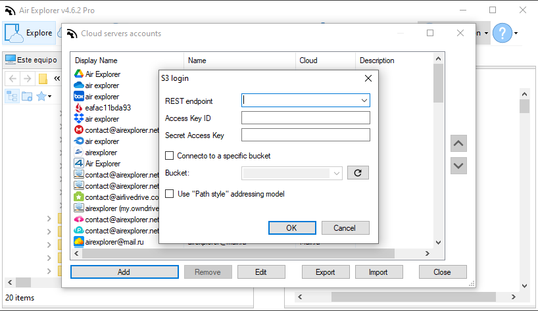
Task: Click the Add account button
Action: point(124,272)
